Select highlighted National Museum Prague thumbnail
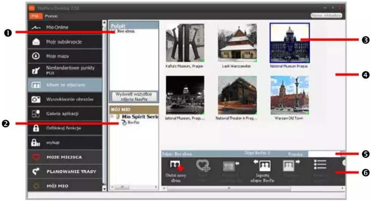371x201 pixels. click(290, 43)
